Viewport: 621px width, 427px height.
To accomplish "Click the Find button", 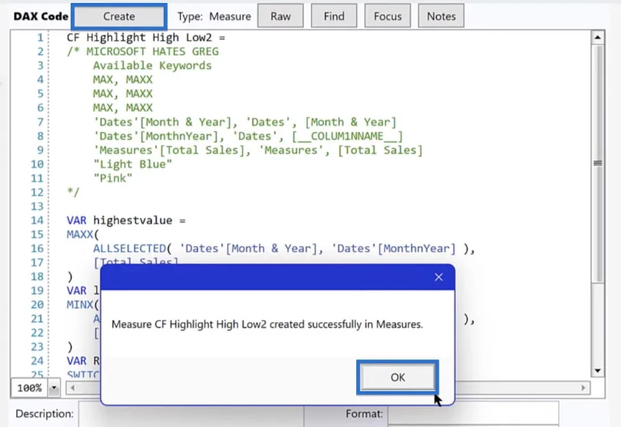I will tap(334, 16).
